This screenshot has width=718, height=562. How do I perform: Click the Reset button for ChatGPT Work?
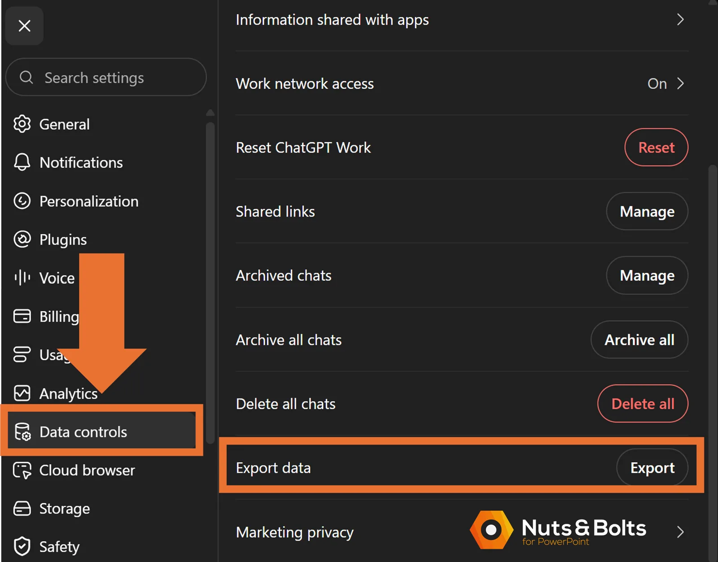656,147
